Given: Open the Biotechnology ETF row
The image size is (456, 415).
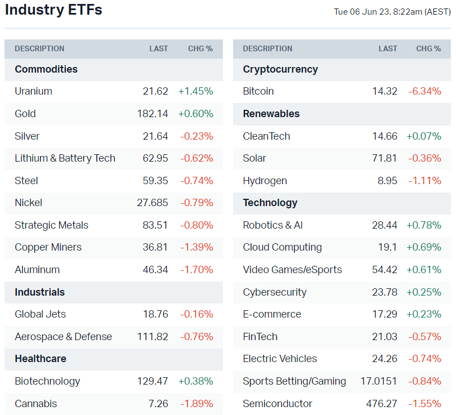Looking at the screenshot, I should [x=47, y=381].
